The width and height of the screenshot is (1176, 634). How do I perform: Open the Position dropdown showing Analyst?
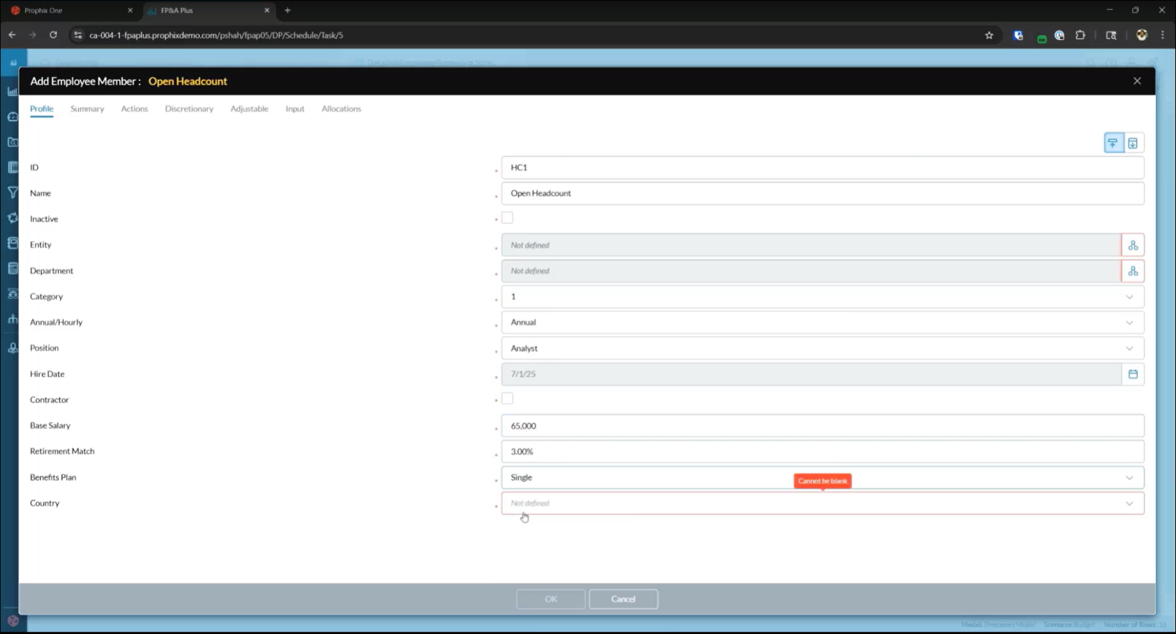(x=1129, y=348)
